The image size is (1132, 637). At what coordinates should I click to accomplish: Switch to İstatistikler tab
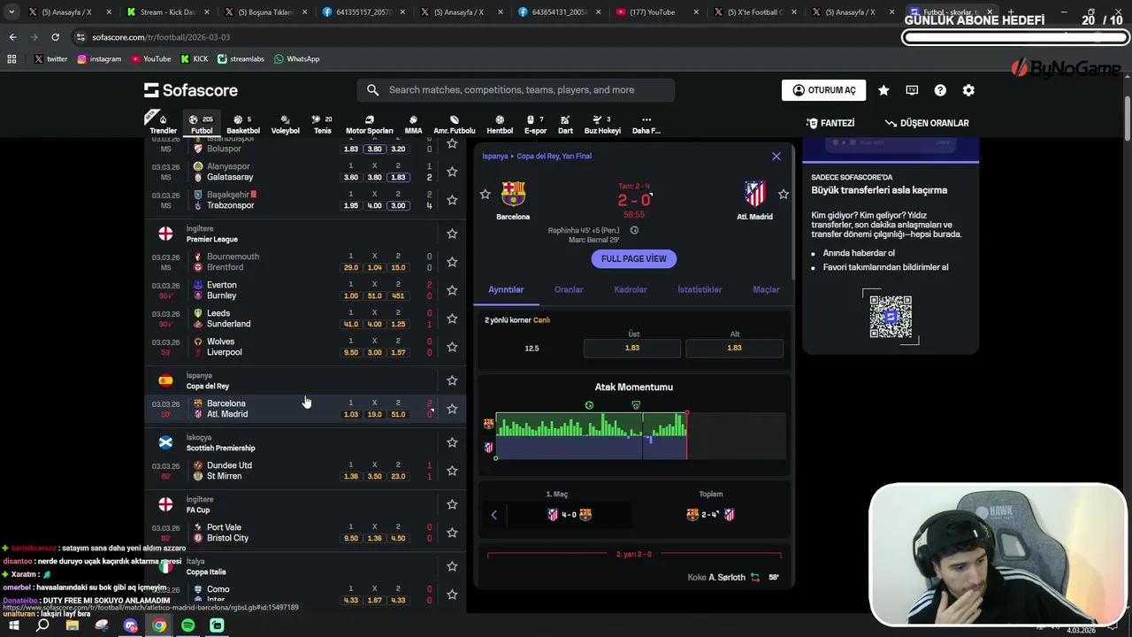pyautogui.click(x=700, y=289)
